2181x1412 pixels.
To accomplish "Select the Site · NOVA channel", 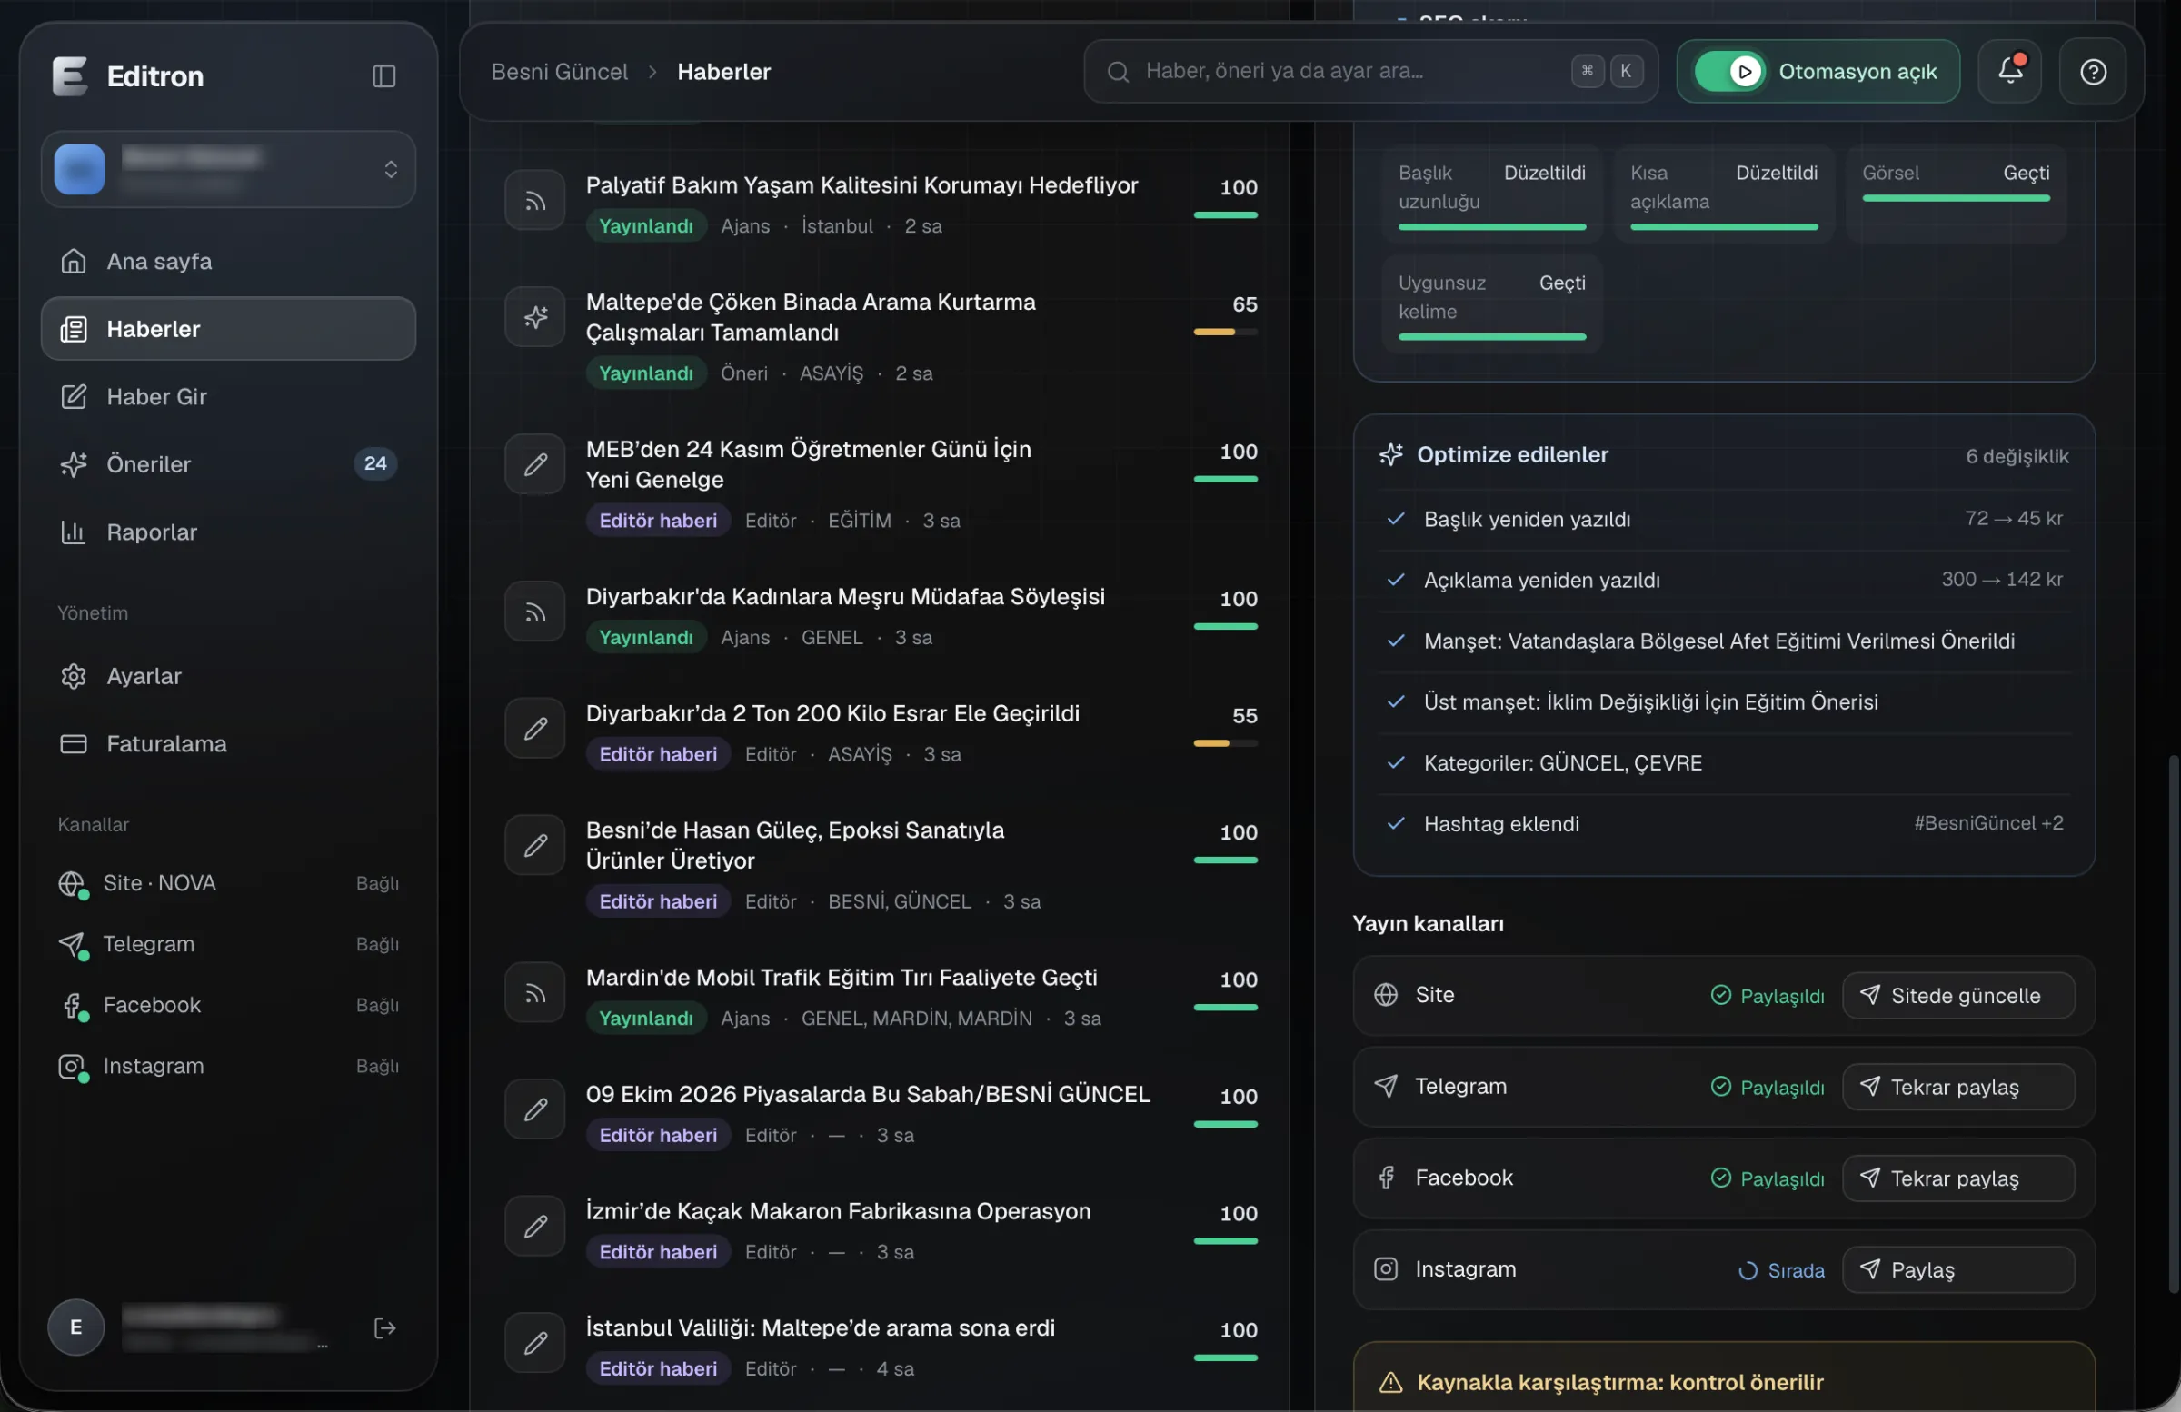I will click(228, 883).
